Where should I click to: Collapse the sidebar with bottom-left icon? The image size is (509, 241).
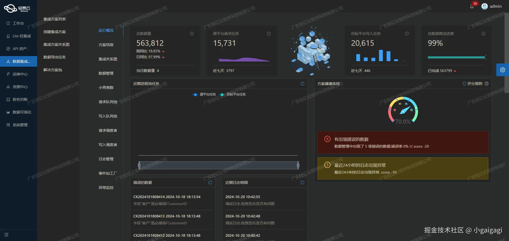click(6, 235)
